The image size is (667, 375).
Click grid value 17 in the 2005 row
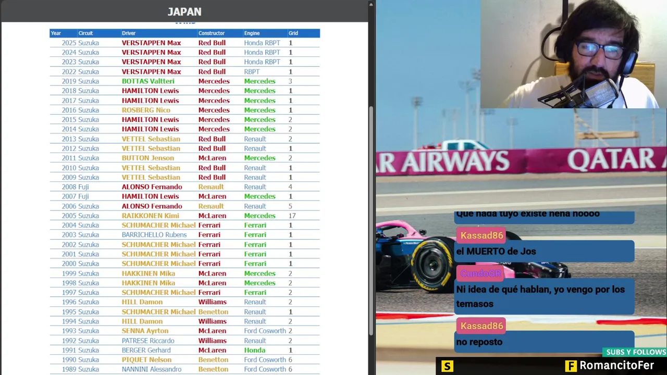[x=292, y=216]
